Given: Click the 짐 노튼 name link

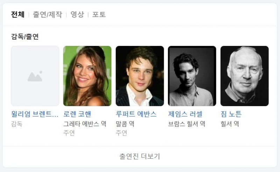Looking at the screenshot, I should (x=231, y=114).
